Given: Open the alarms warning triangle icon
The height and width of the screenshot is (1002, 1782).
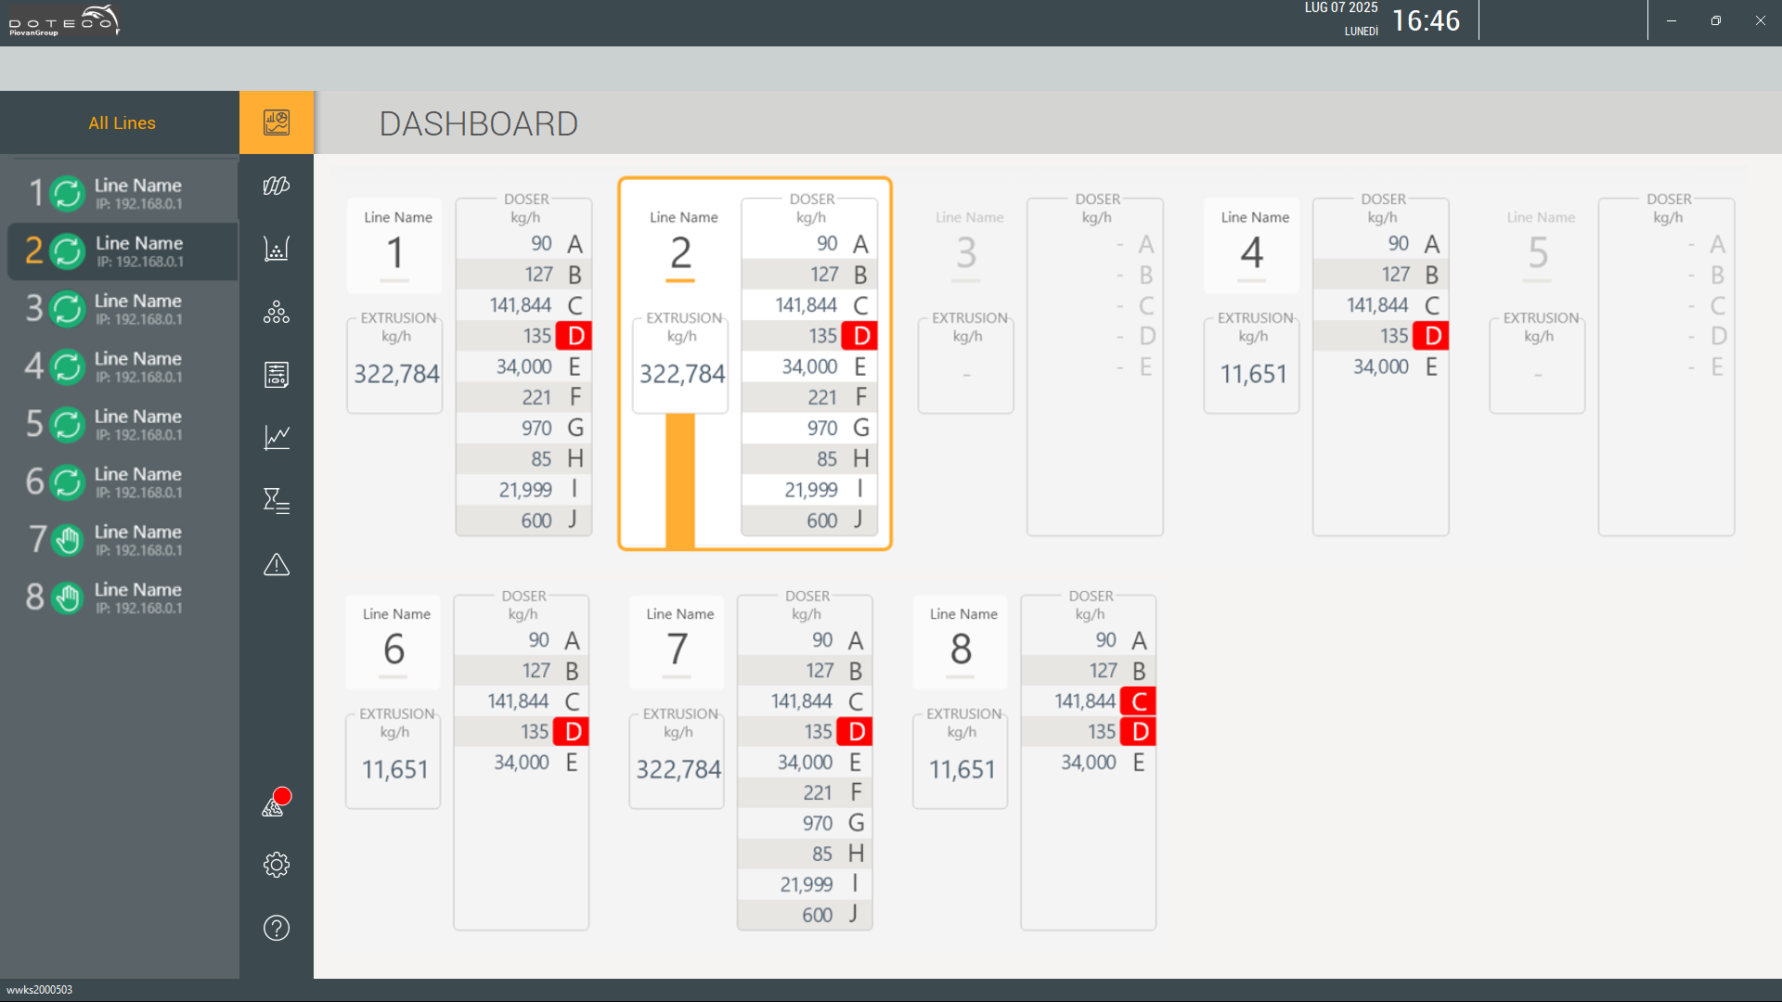Looking at the screenshot, I should coord(277,564).
